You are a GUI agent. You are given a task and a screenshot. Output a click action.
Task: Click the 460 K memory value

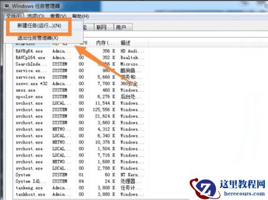pyautogui.click(x=109, y=90)
